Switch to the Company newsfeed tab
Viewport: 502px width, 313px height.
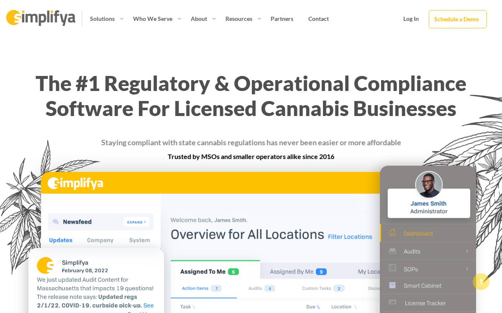point(100,240)
